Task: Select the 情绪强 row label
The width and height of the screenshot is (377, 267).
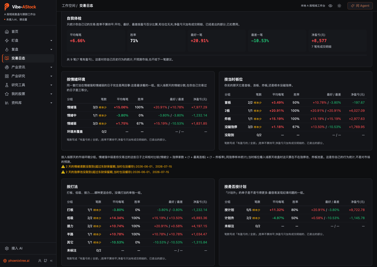Action: point(72,107)
